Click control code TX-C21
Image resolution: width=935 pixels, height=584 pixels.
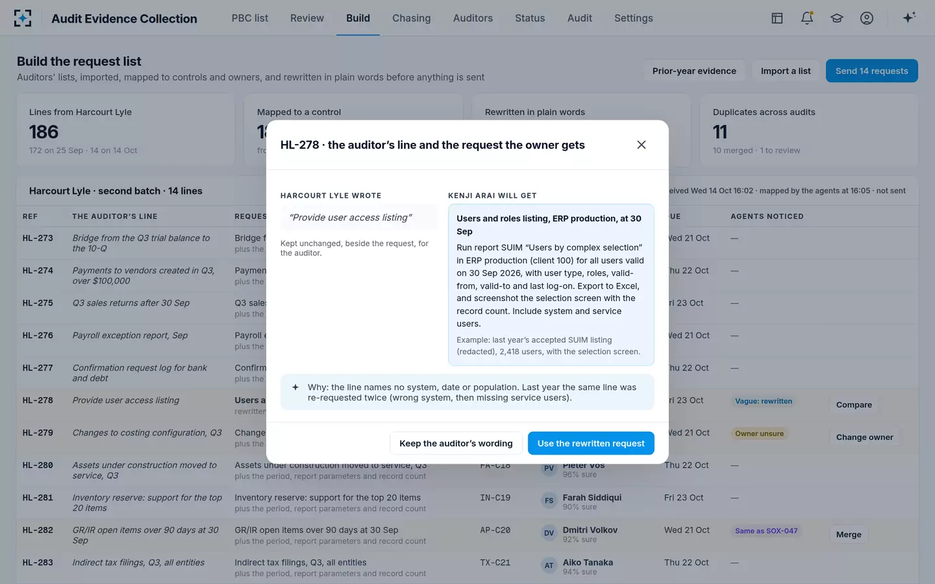pyautogui.click(x=495, y=563)
